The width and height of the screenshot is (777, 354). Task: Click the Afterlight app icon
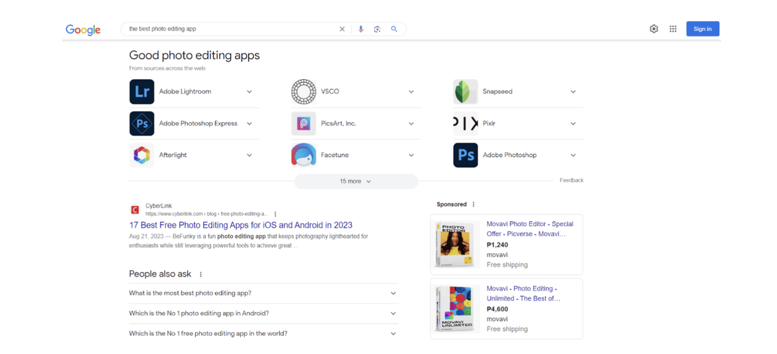[142, 155]
